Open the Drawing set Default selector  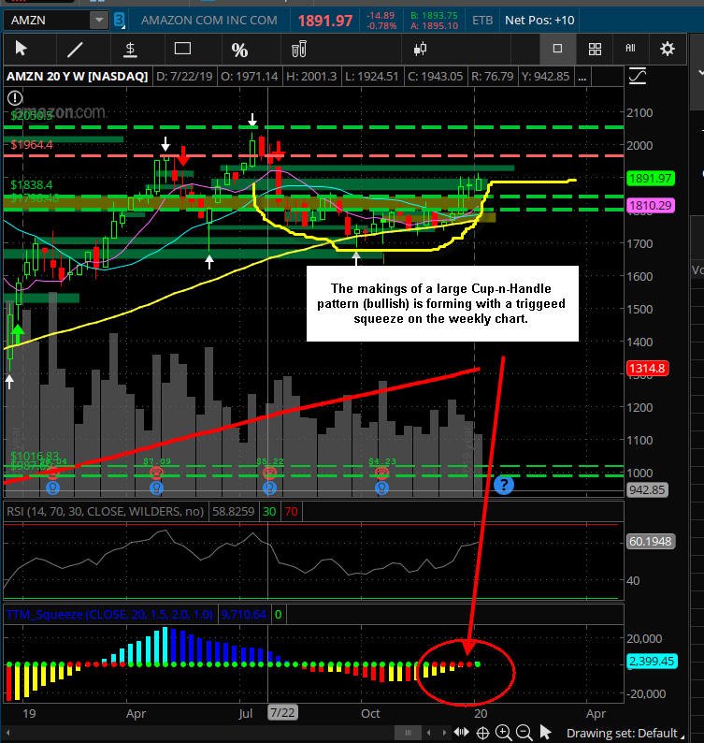tap(625, 733)
